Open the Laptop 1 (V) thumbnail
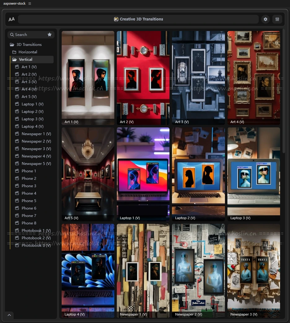290x323 pixels. 143,174
